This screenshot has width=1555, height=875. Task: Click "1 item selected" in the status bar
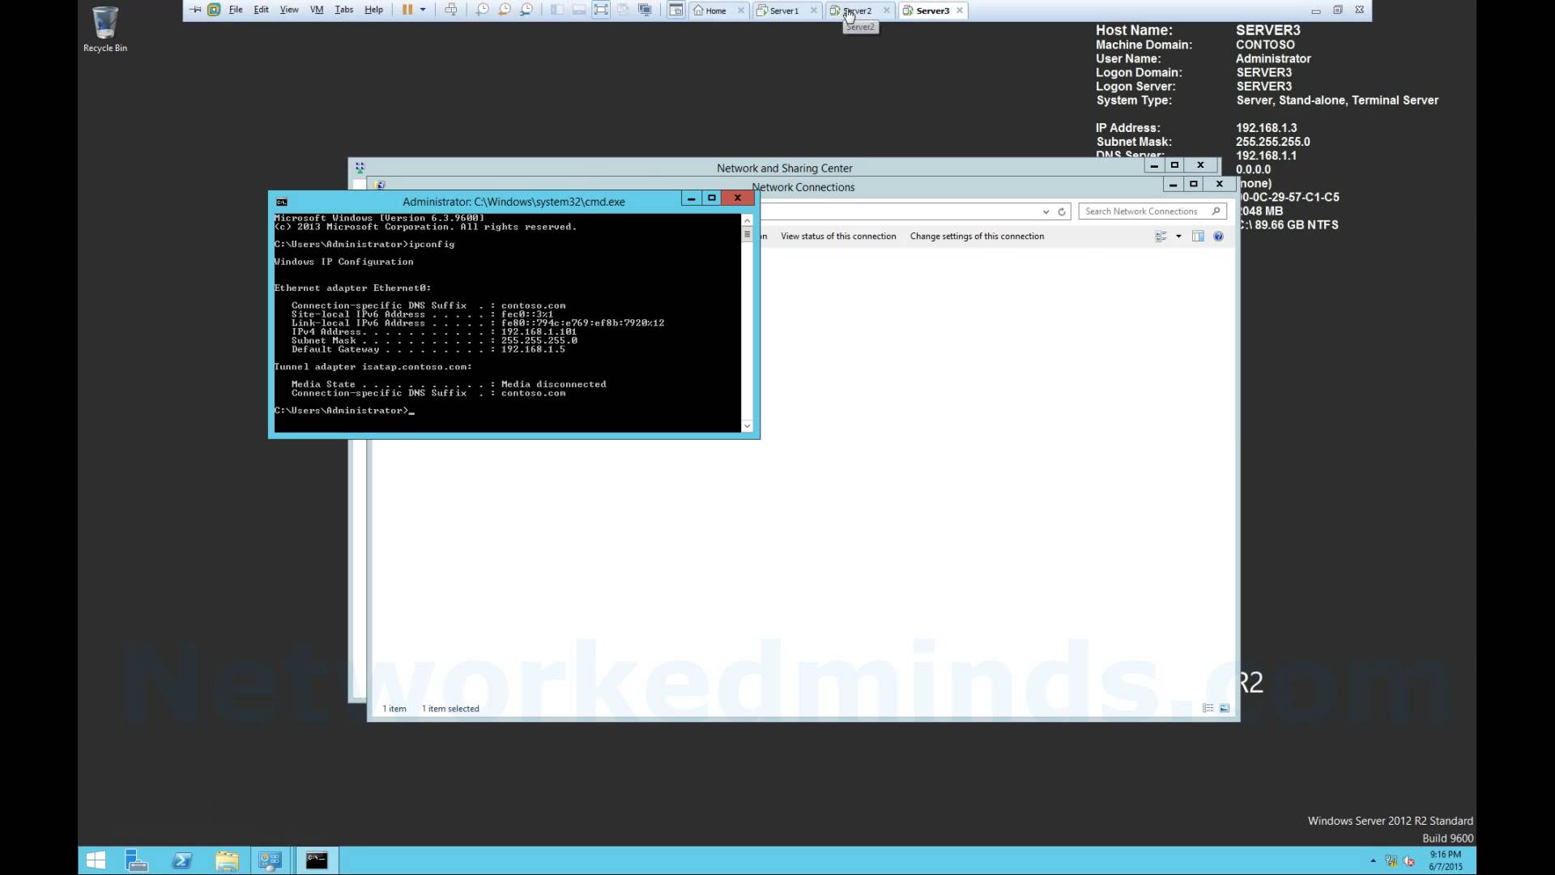point(450,709)
